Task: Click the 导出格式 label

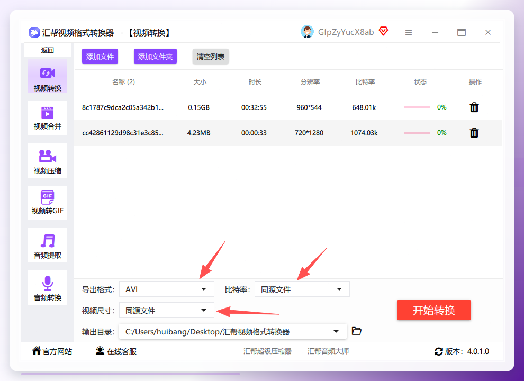Action: pyautogui.click(x=98, y=289)
